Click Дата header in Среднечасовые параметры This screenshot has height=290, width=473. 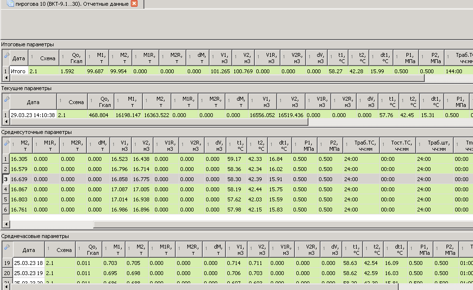tap(28, 250)
